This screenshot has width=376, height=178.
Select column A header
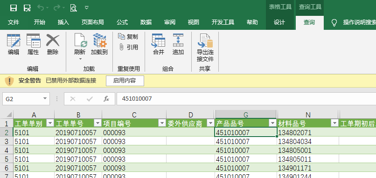(34, 115)
